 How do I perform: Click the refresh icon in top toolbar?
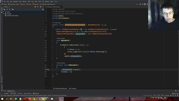142,4
